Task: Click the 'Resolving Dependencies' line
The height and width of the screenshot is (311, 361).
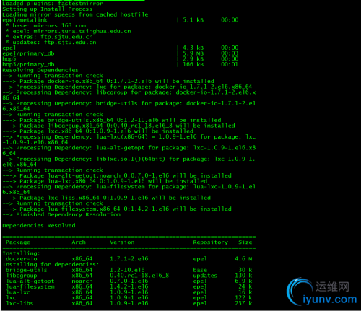Action: click(x=40, y=70)
